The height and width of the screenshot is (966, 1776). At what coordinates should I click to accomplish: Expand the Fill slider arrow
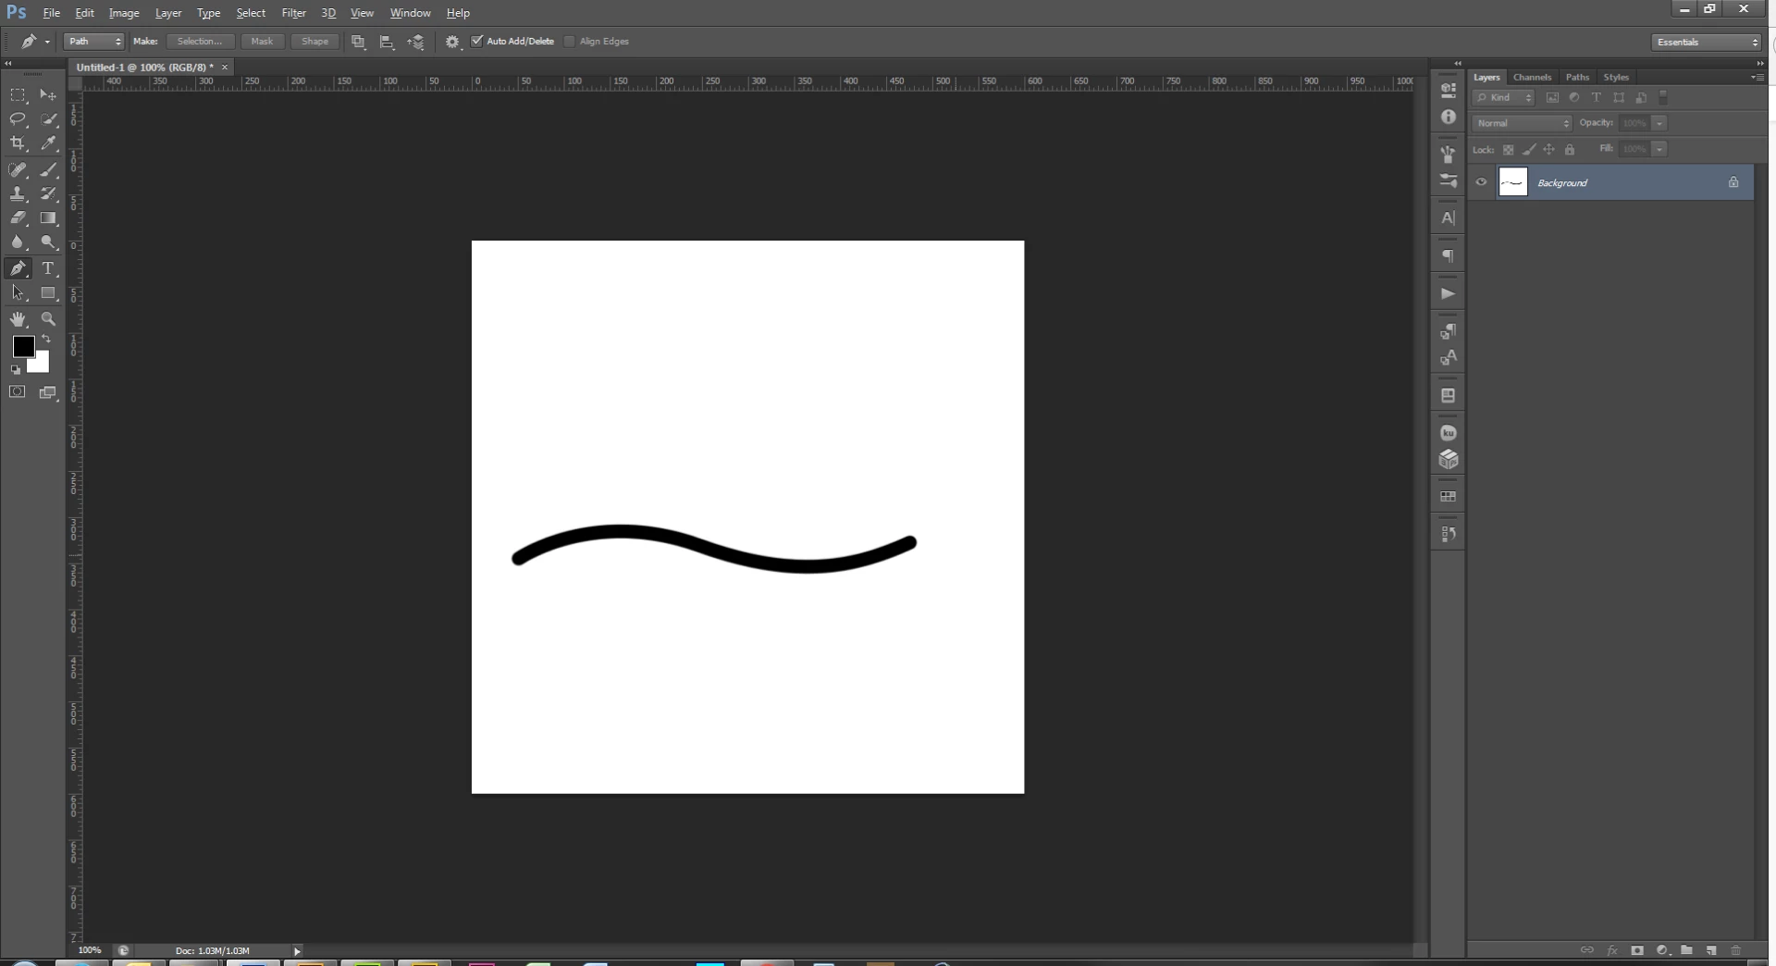tap(1660, 149)
